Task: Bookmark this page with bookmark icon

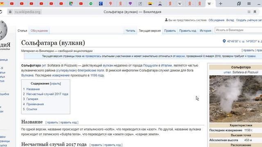Action: click(255, 12)
